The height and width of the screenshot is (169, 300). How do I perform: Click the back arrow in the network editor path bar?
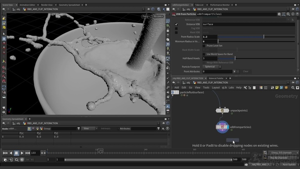[x=174, y=82]
